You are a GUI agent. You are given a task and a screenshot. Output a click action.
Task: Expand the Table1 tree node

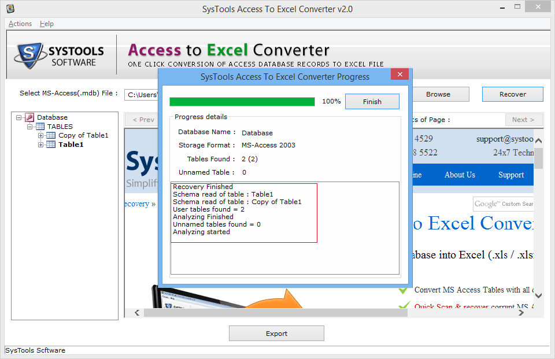pyautogui.click(x=40, y=144)
